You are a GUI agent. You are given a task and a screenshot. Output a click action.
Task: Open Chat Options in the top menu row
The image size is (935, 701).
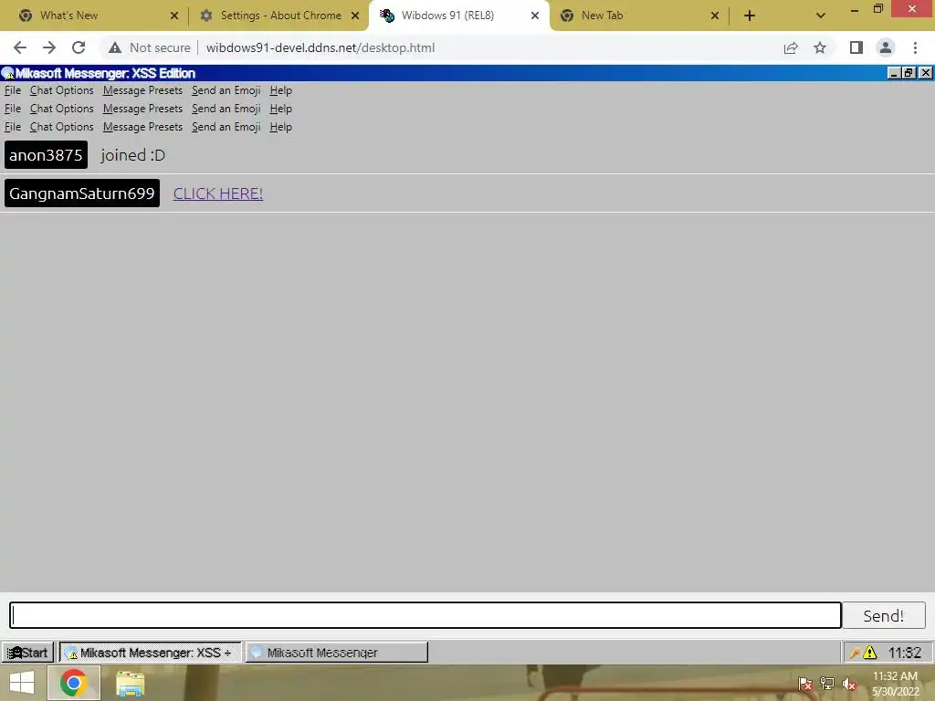[61, 90]
